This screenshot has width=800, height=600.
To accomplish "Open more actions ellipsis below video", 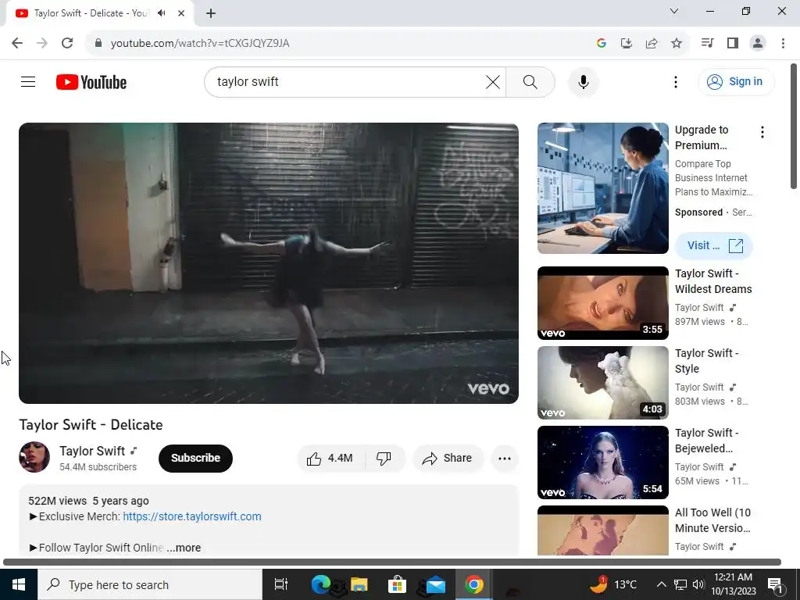I will pyautogui.click(x=505, y=458).
